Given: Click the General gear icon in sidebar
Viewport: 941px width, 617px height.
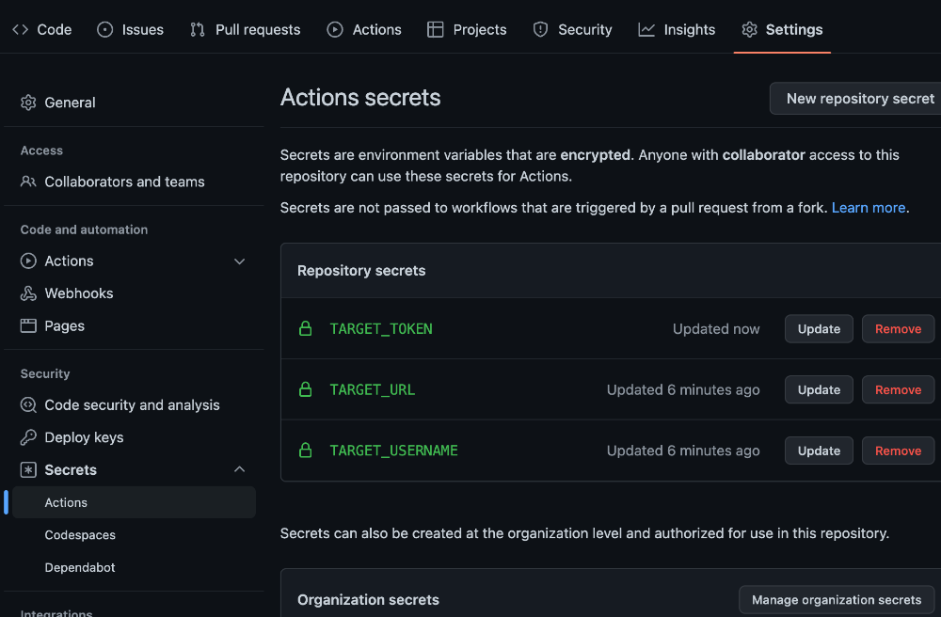Looking at the screenshot, I should tap(28, 103).
